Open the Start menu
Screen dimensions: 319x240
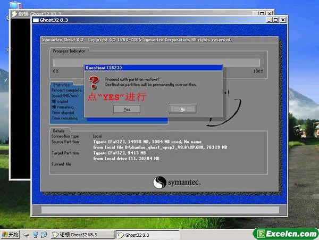(10, 235)
